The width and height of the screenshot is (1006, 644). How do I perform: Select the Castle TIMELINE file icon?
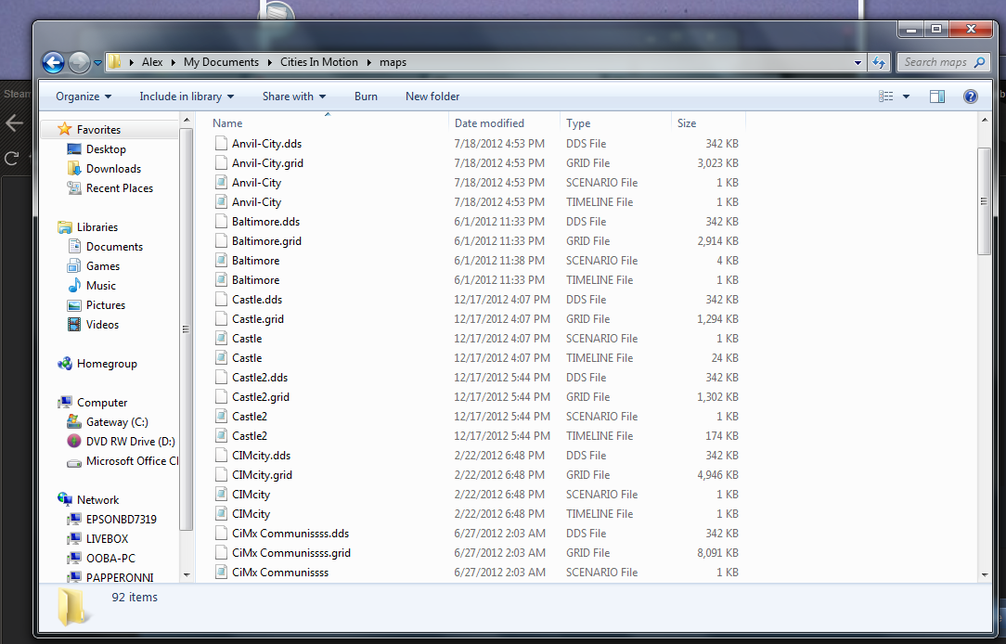click(x=222, y=358)
